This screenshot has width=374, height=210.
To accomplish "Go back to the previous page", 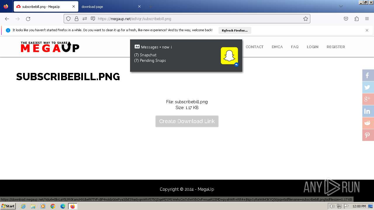I will [7, 19].
